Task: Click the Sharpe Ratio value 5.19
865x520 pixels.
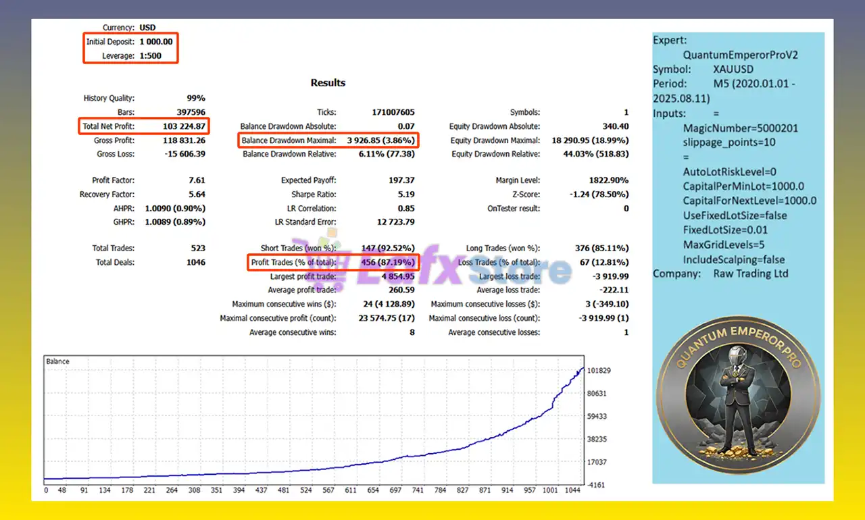Action: [x=406, y=194]
